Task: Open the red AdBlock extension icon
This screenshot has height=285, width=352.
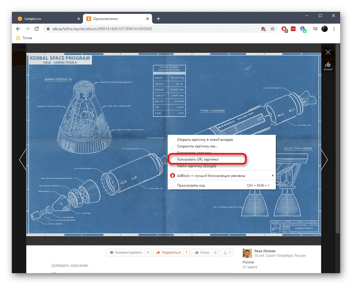Action: click(284, 29)
